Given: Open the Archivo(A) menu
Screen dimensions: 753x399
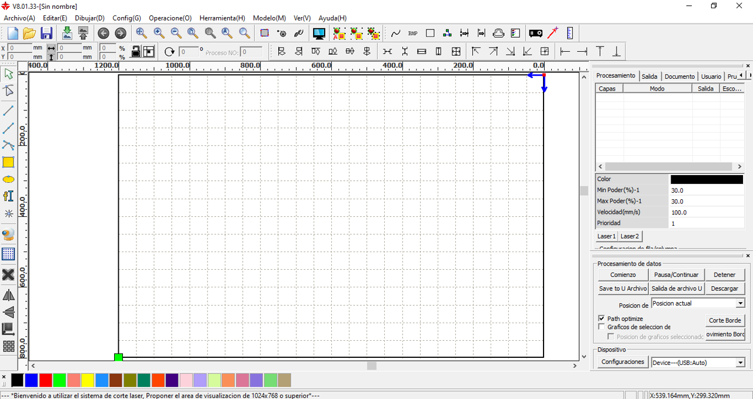Looking at the screenshot, I should pyautogui.click(x=19, y=18).
